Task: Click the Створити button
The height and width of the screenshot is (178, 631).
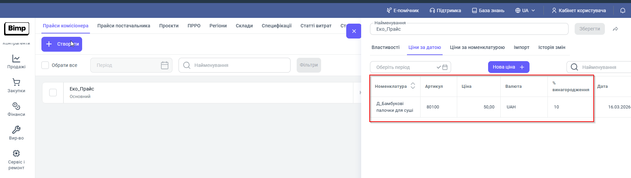Action: point(62,44)
